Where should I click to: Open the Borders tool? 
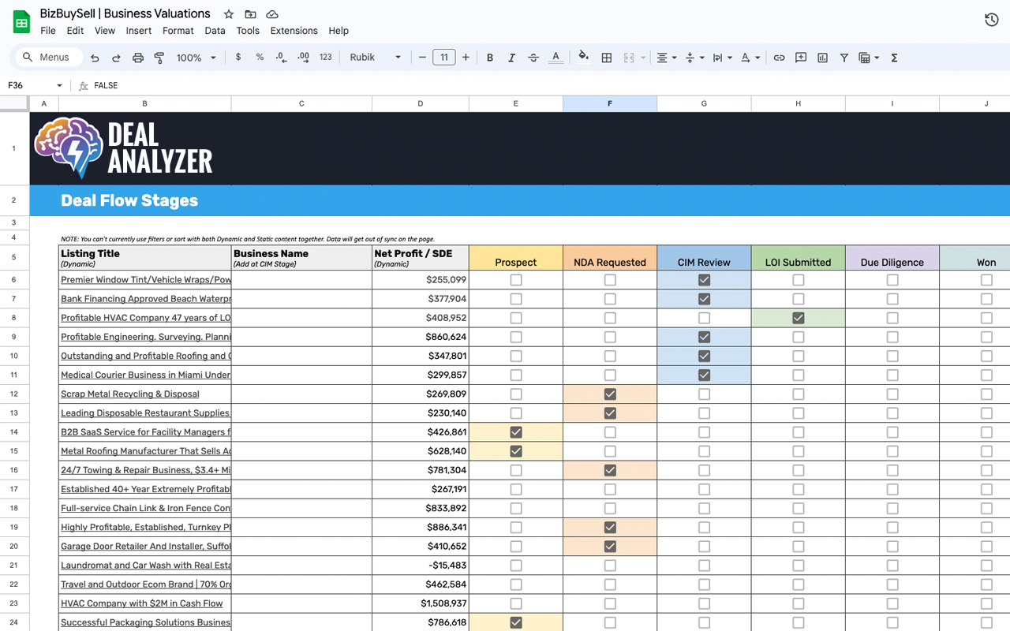tap(606, 57)
